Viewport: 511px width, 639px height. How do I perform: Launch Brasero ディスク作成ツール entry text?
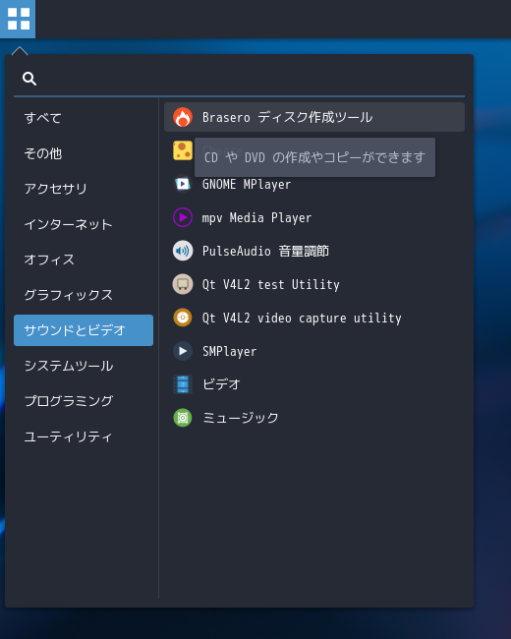coord(287,117)
